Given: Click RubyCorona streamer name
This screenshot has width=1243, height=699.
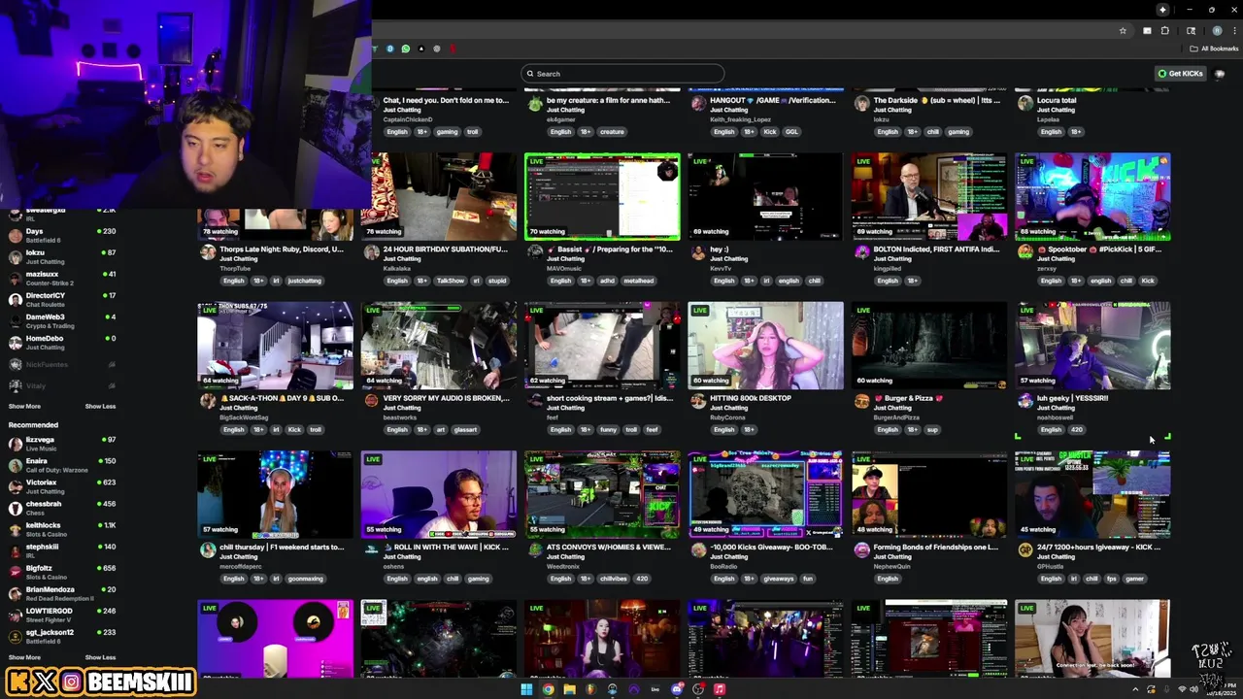Looking at the screenshot, I should coord(727,417).
